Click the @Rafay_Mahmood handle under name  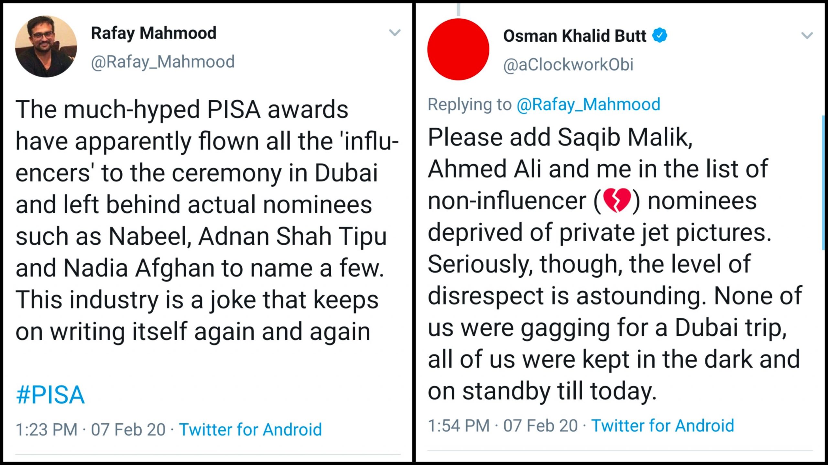(x=163, y=62)
